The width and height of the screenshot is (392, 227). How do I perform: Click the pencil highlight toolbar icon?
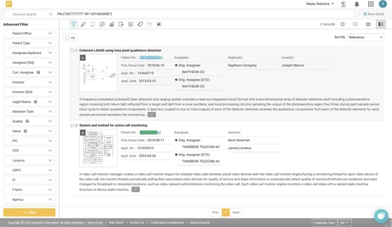(x=83, y=25)
